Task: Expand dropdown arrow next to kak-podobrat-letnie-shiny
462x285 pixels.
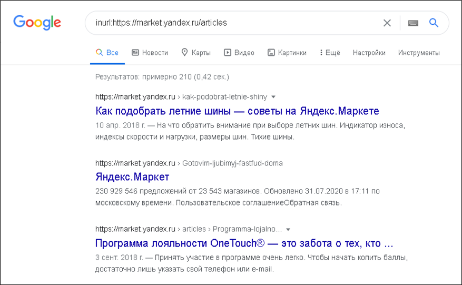Action: [273, 97]
